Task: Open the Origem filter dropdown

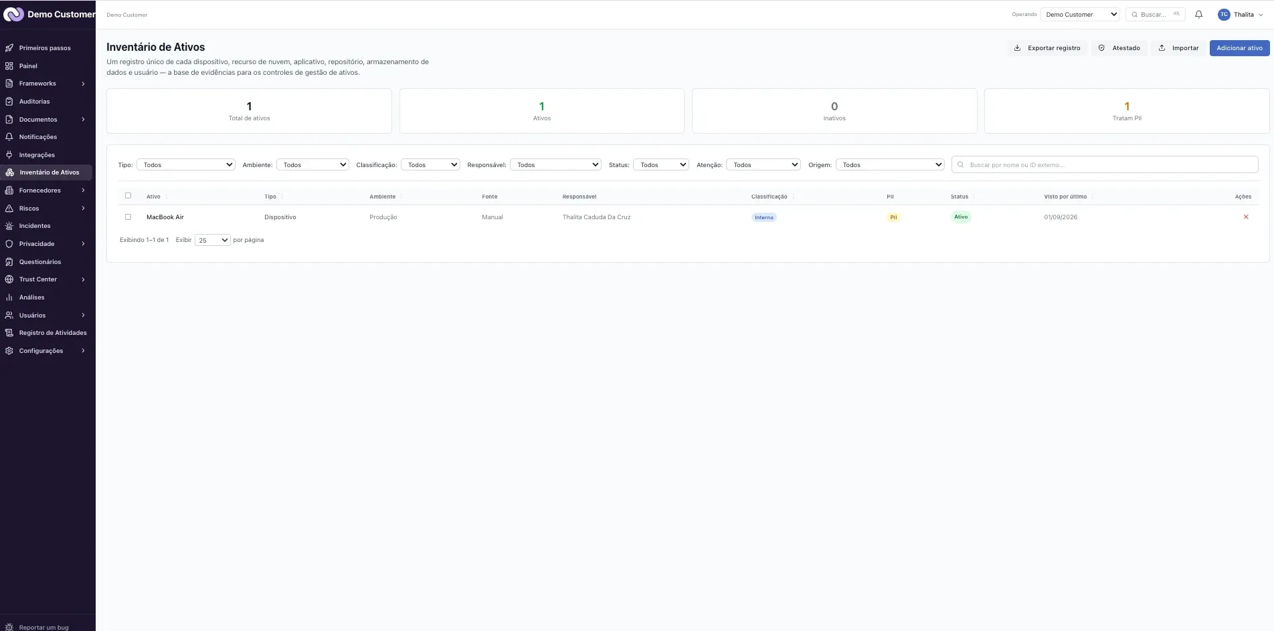Action: coord(890,165)
